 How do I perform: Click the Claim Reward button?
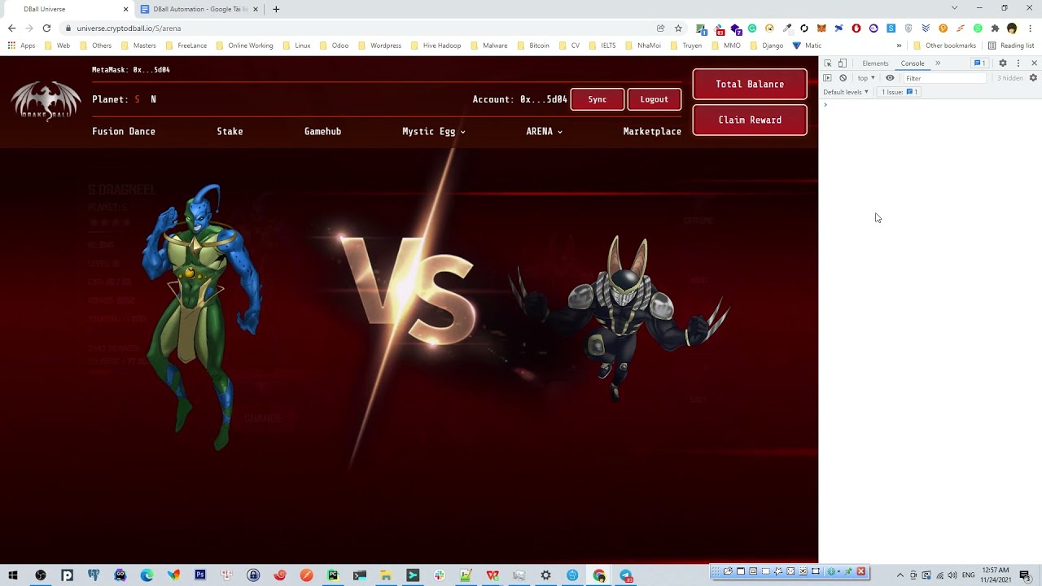tap(750, 120)
